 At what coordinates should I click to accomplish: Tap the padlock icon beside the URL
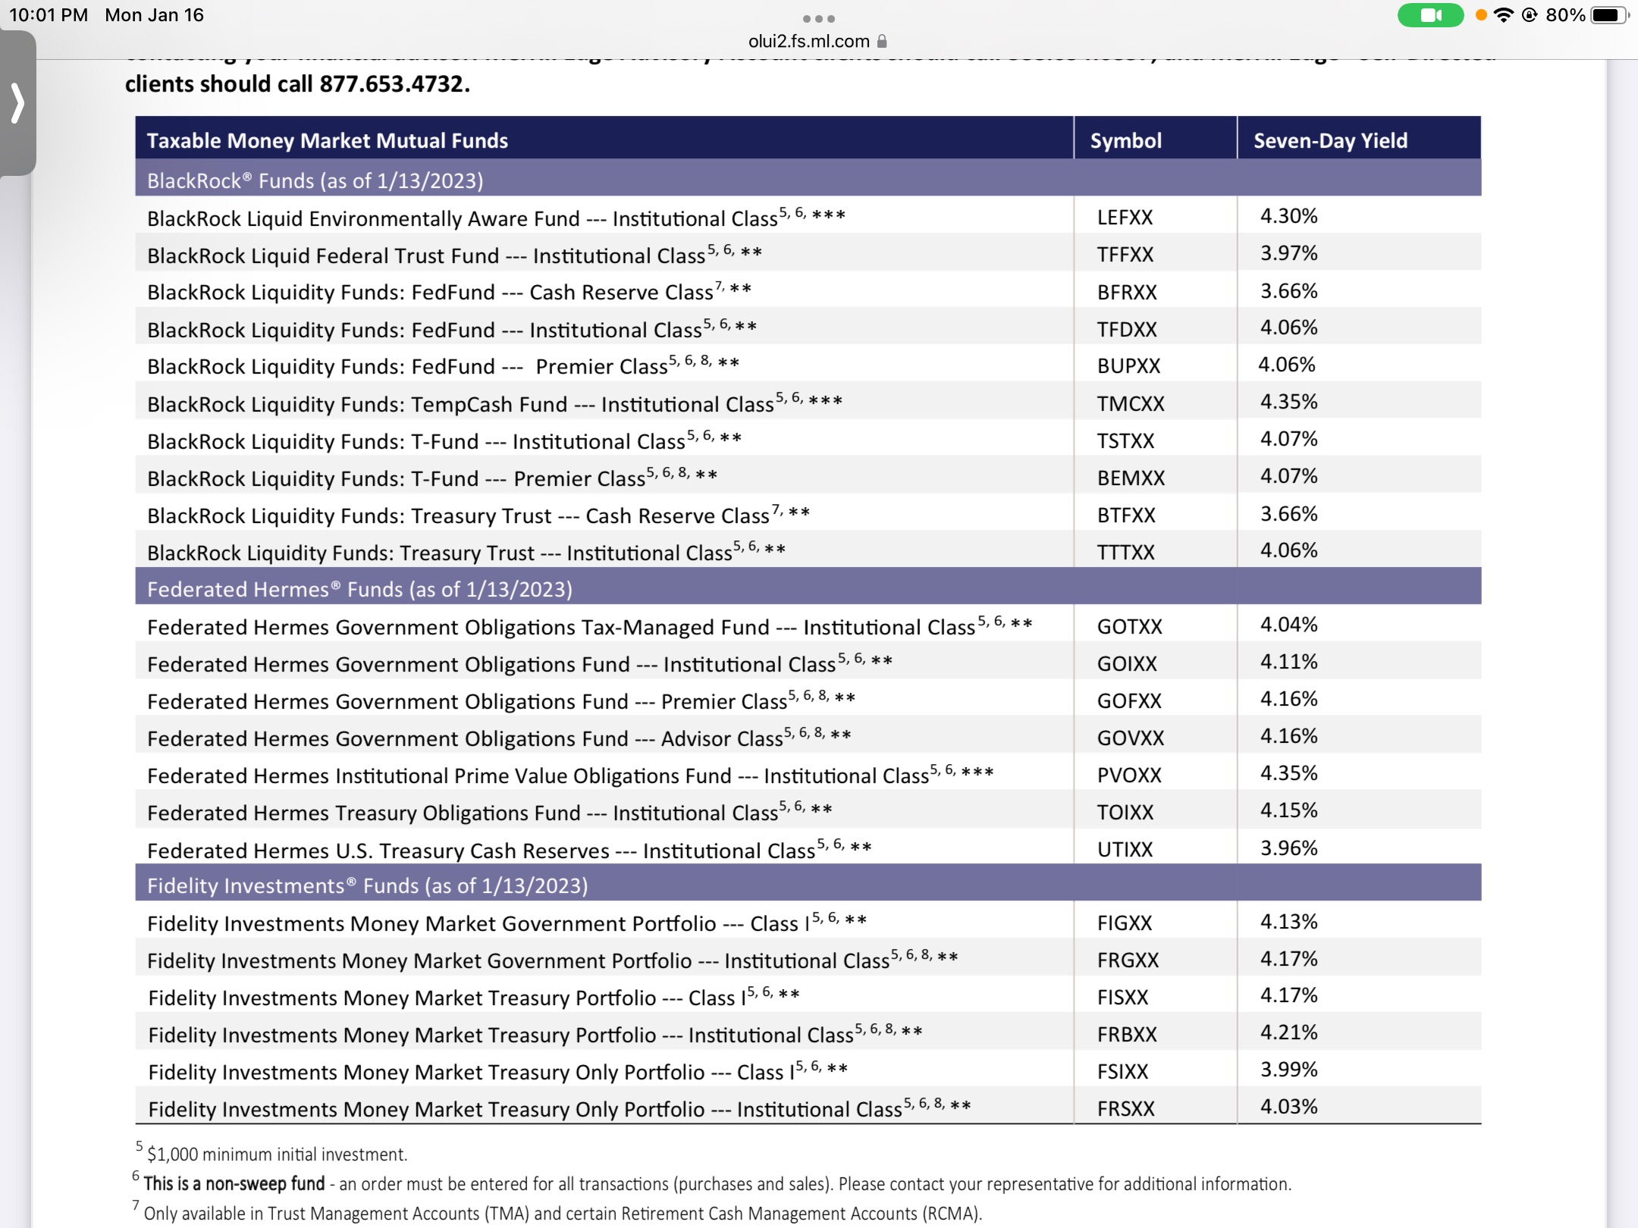point(882,41)
